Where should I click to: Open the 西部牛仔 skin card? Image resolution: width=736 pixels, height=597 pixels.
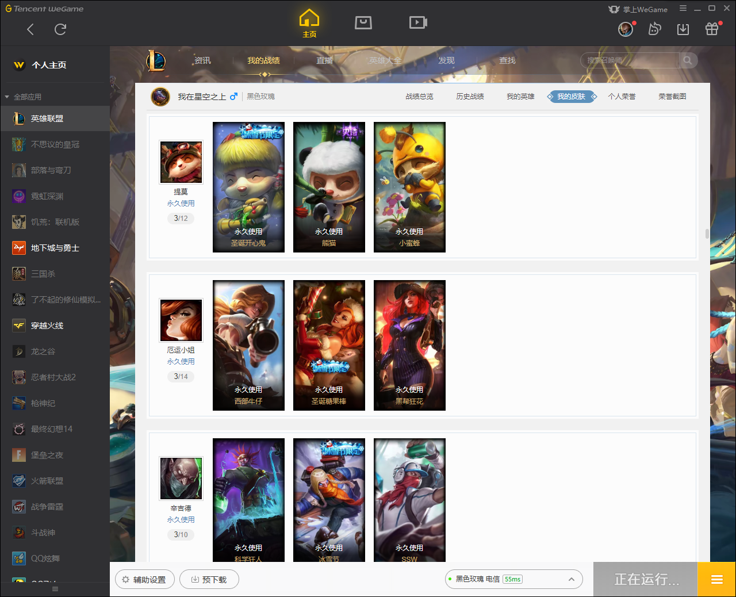pyautogui.click(x=248, y=345)
